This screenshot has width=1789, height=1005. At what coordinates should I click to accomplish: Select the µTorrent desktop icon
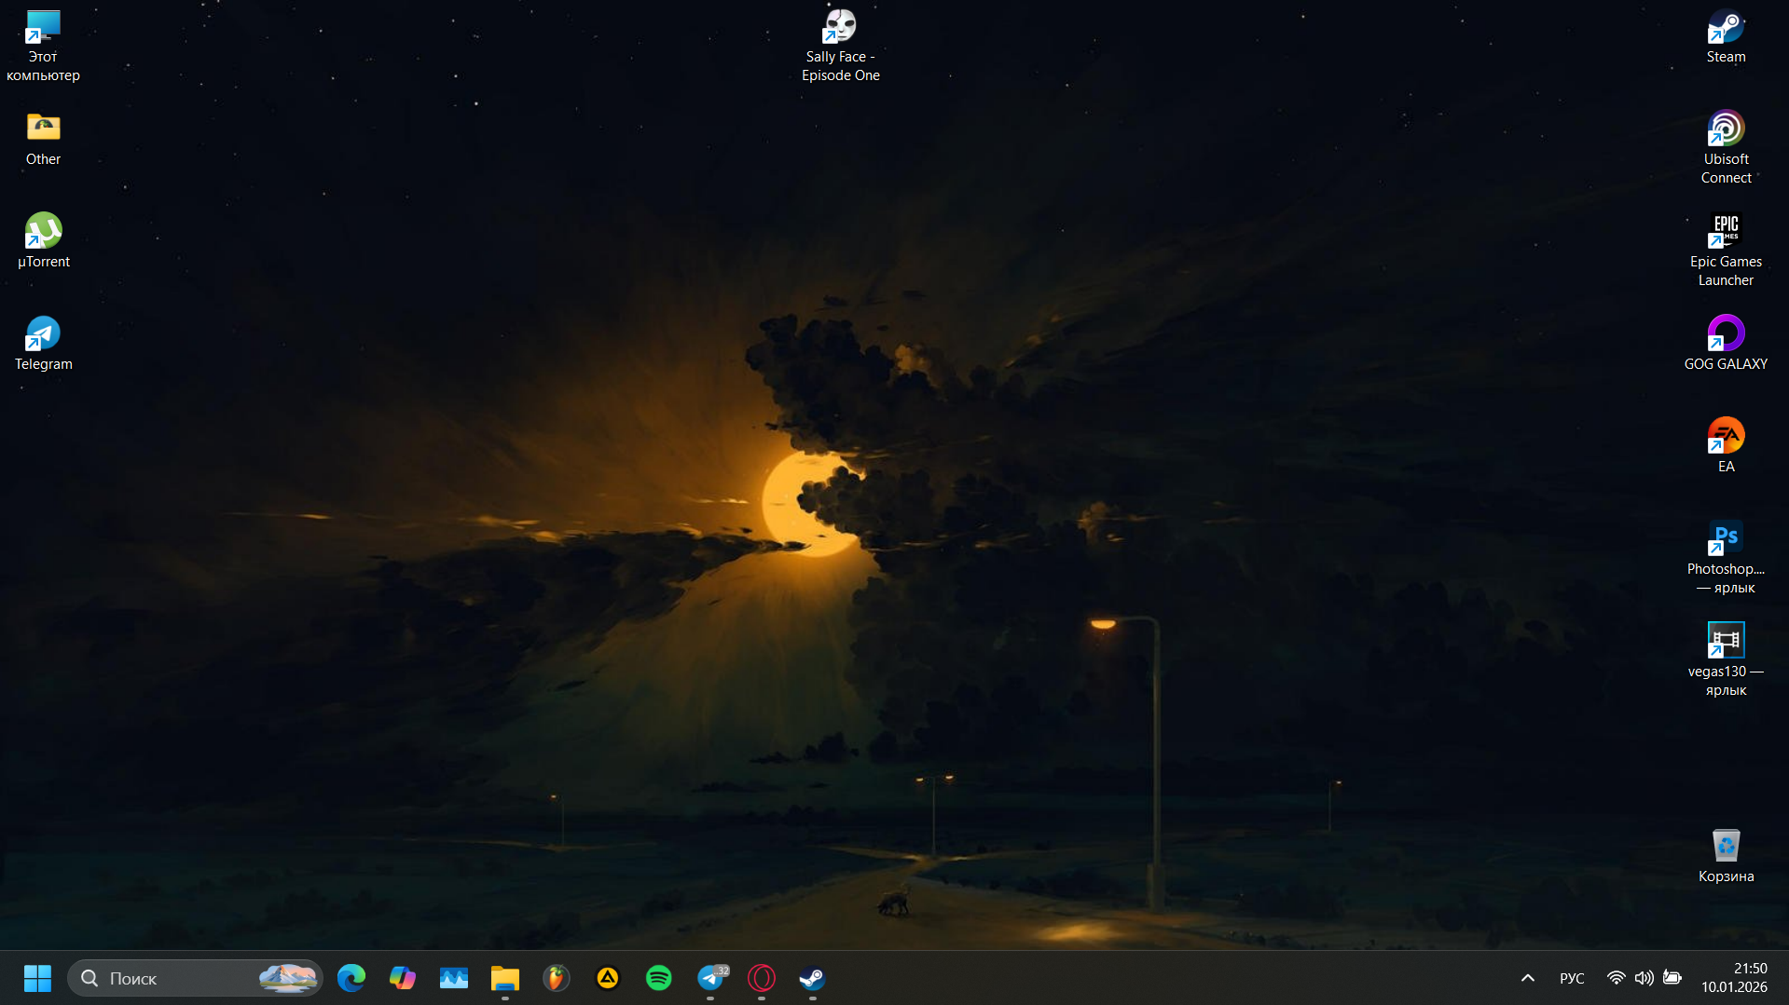pyautogui.click(x=44, y=240)
